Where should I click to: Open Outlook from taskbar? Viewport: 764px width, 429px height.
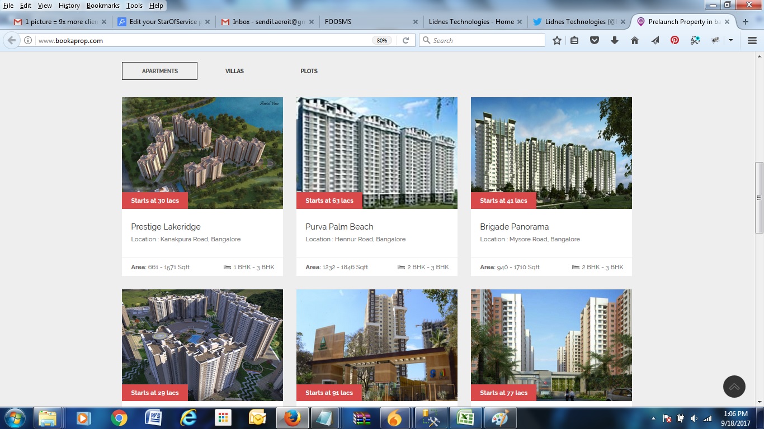[x=257, y=418]
